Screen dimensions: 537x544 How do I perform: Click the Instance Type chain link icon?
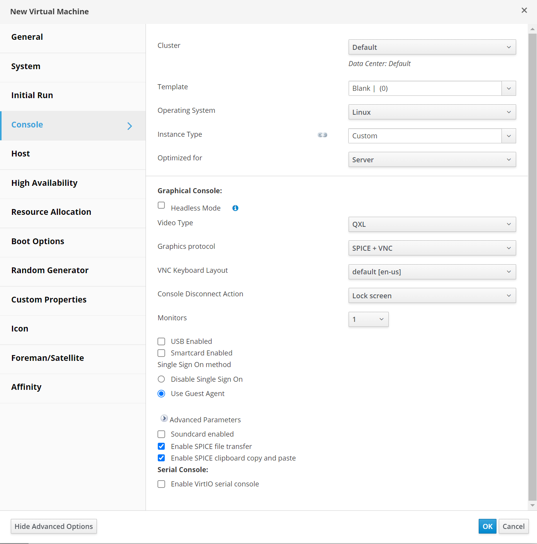pyautogui.click(x=322, y=135)
